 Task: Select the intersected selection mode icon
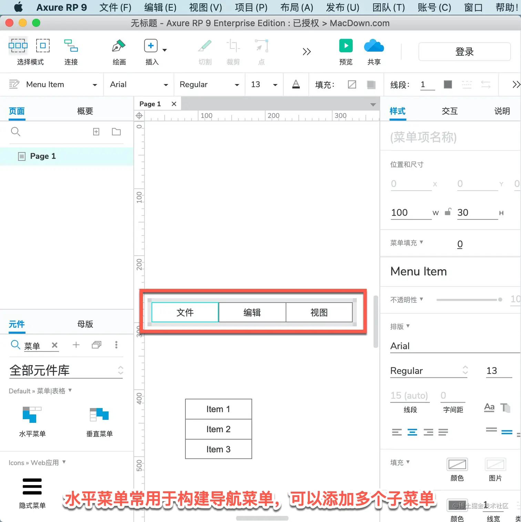18,45
